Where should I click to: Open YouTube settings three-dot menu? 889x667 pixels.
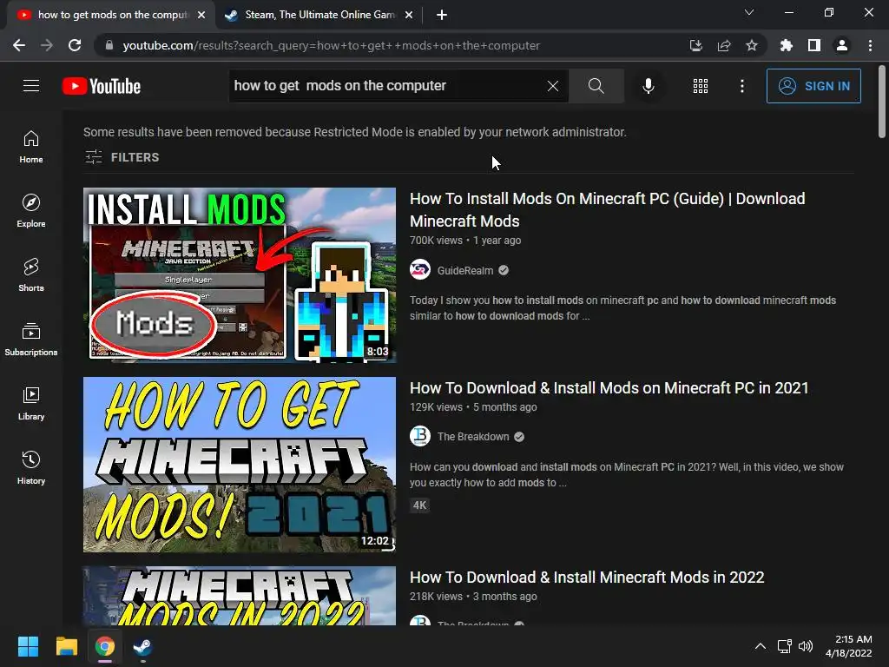[x=741, y=86]
